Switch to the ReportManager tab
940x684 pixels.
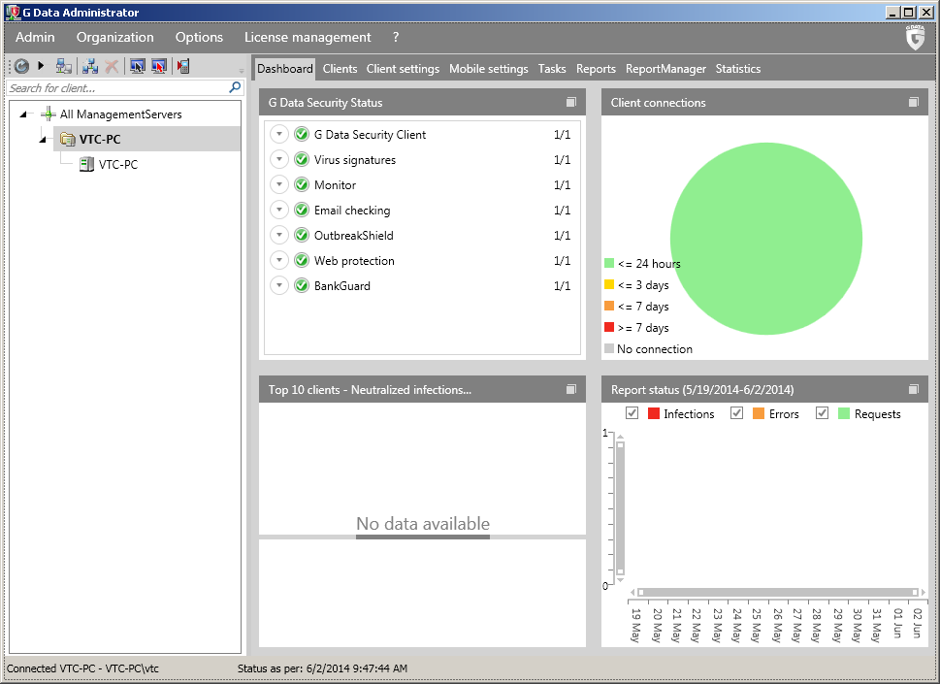(x=665, y=69)
